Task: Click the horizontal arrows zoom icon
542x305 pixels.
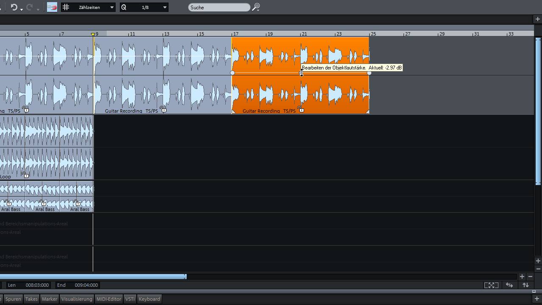Action: (509, 285)
